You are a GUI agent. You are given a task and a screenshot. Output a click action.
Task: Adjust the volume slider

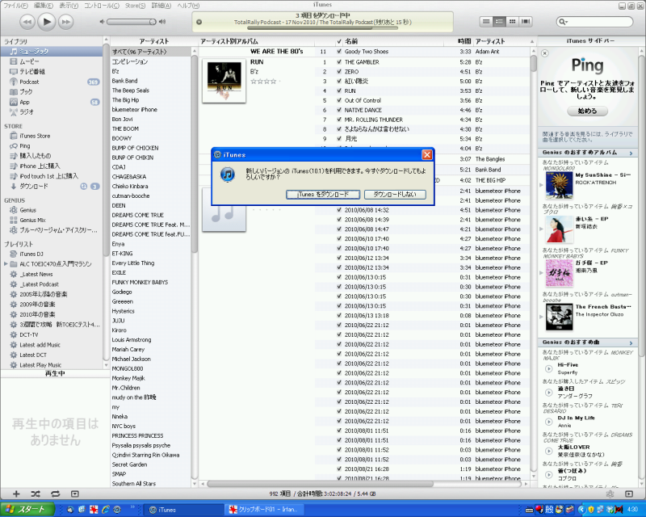pyautogui.click(x=131, y=22)
